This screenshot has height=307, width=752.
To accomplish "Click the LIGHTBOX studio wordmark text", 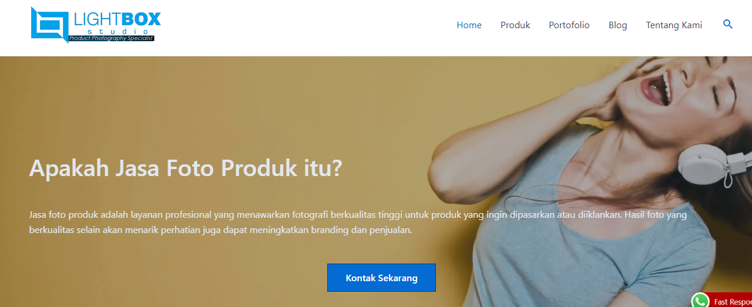I will point(117,23).
